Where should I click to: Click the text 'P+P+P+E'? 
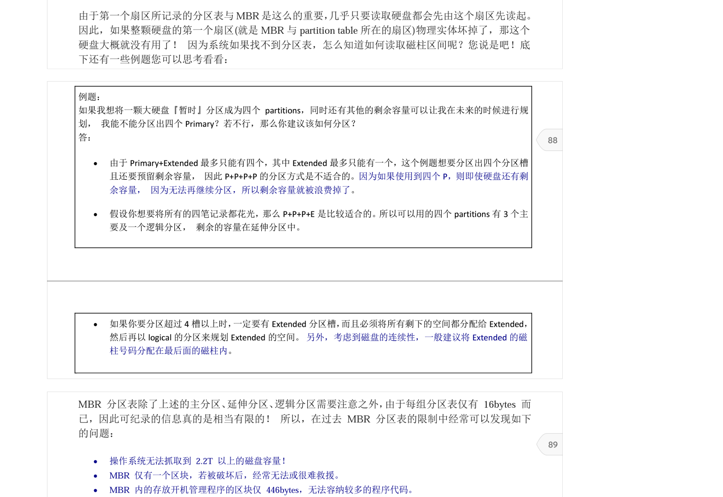(299, 214)
